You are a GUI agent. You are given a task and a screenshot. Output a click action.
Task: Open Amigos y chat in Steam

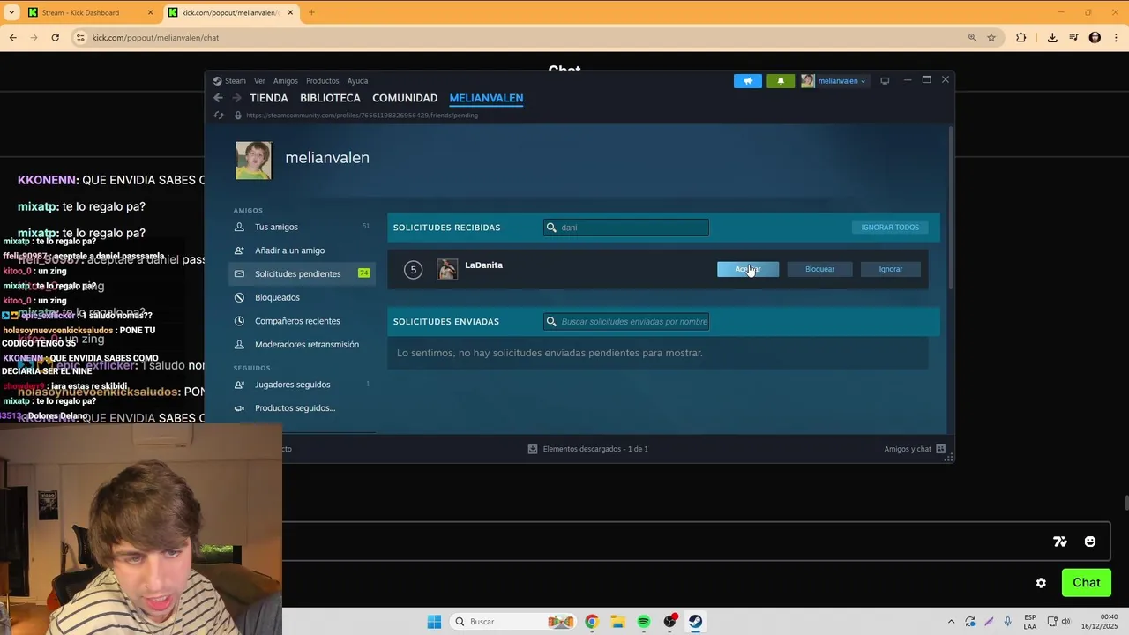pos(915,449)
